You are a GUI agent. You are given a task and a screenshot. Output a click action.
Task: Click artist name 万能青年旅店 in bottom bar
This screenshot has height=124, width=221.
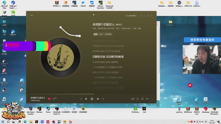tap(36, 101)
